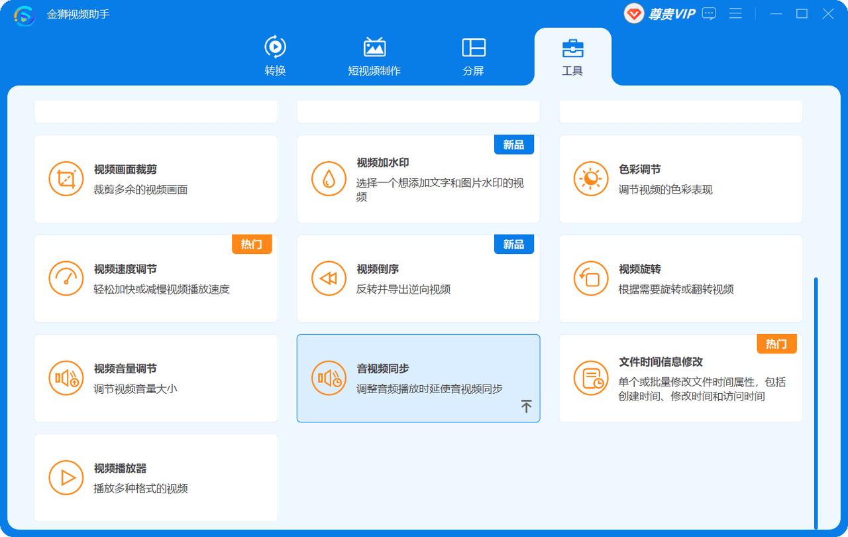Select the 视频加水印 watermark tool icon
This screenshot has height=537, width=848.
tap(329, 179)
